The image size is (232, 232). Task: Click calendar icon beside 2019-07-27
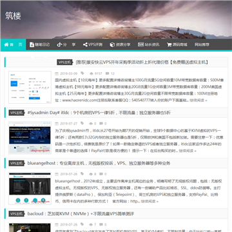point(57,124)
